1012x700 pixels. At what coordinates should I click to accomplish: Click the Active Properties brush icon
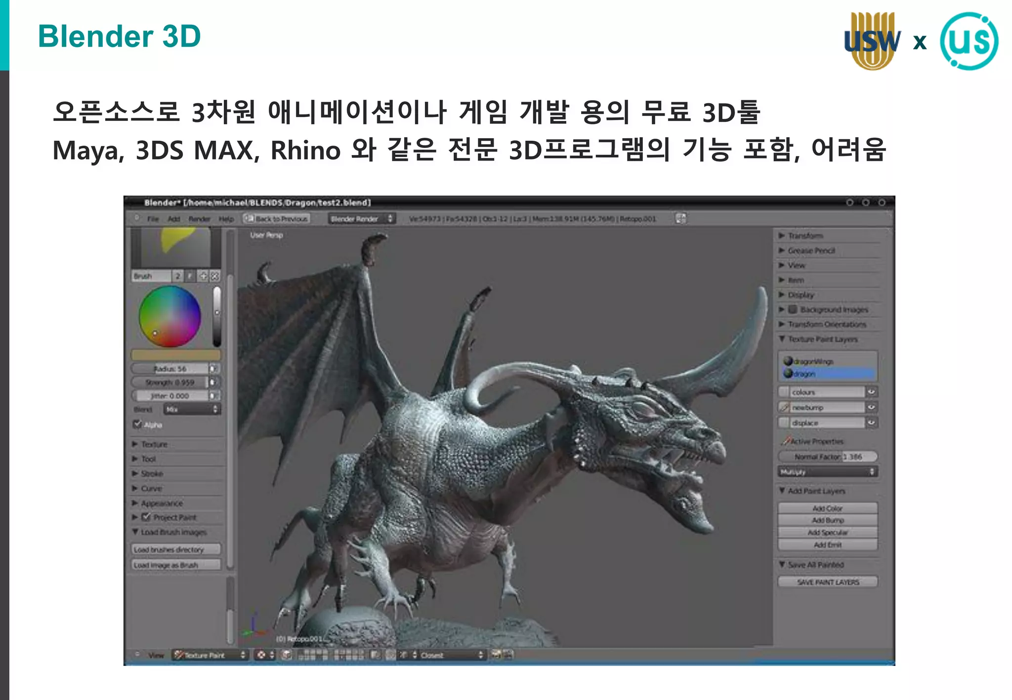(785, 441)
